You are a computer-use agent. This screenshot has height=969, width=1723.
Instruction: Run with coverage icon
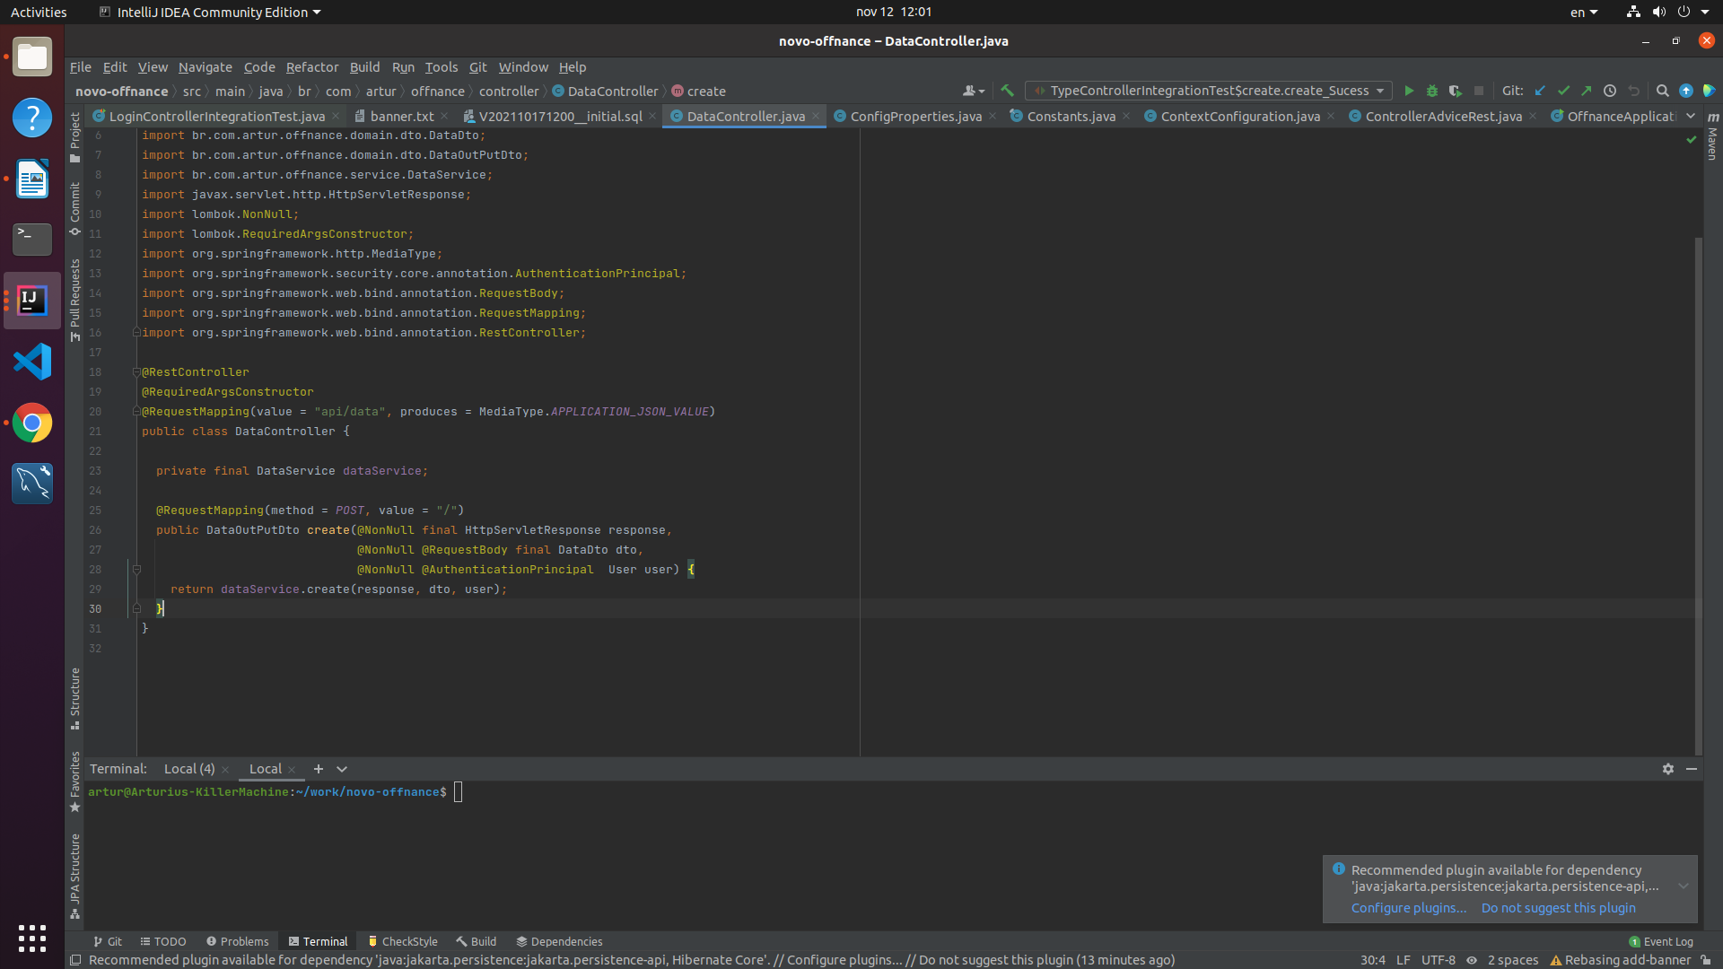[1456, 91]
